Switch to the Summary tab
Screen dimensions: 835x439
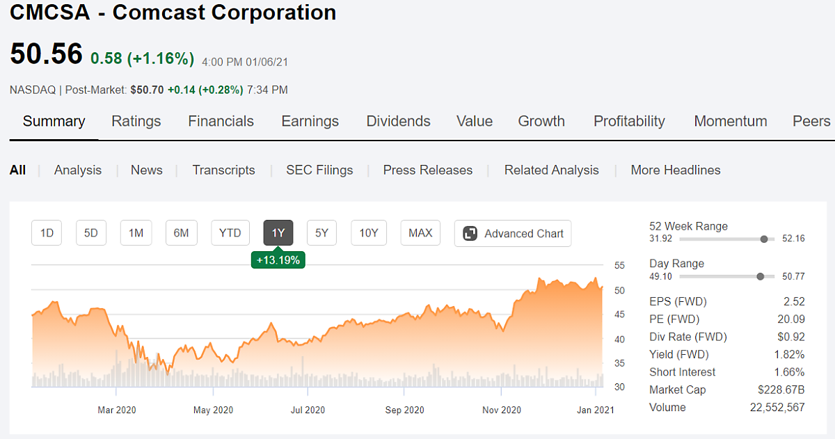(54, 121)
